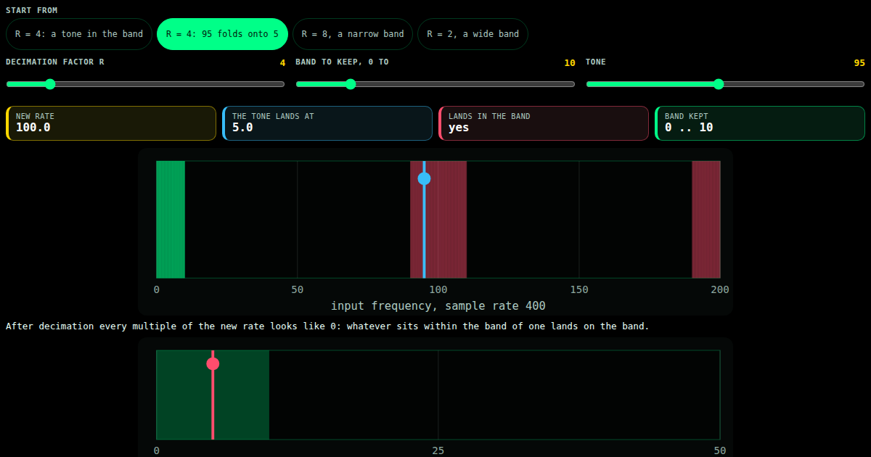Click the explanation text beginning "After decimation every multiple"
The image size is (871, 457).
coord(327,326)
